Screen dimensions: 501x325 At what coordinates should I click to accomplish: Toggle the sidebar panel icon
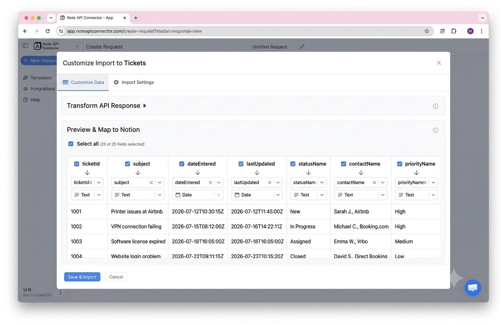point(25,46)
